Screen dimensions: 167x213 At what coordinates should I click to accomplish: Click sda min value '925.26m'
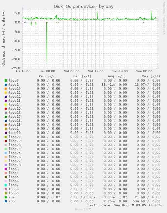[89, 197]
